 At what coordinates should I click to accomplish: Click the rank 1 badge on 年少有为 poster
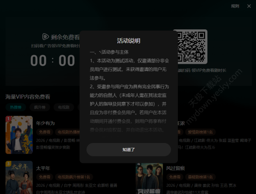tap(8, 119)
